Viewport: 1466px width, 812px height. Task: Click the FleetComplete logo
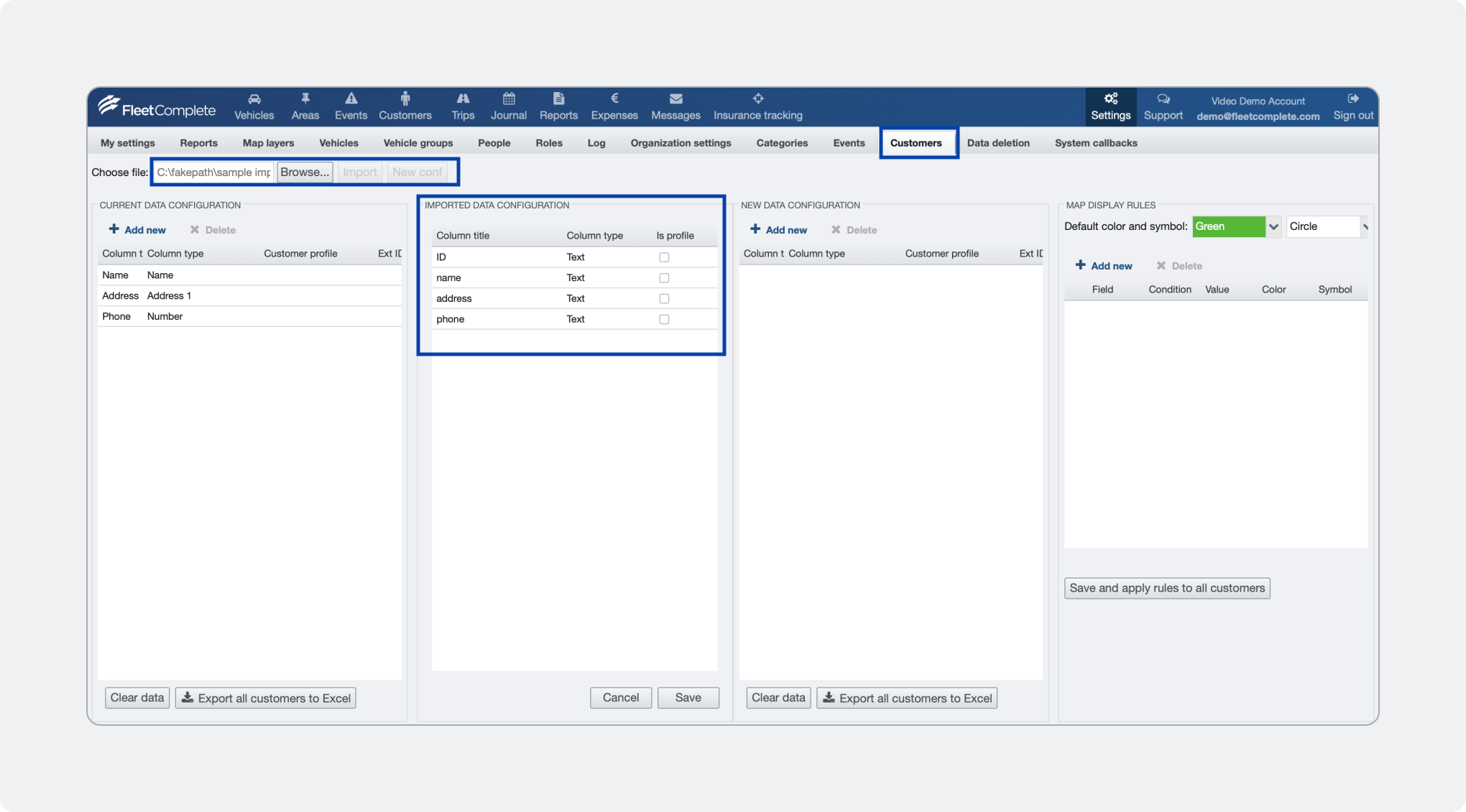(157, 107)
